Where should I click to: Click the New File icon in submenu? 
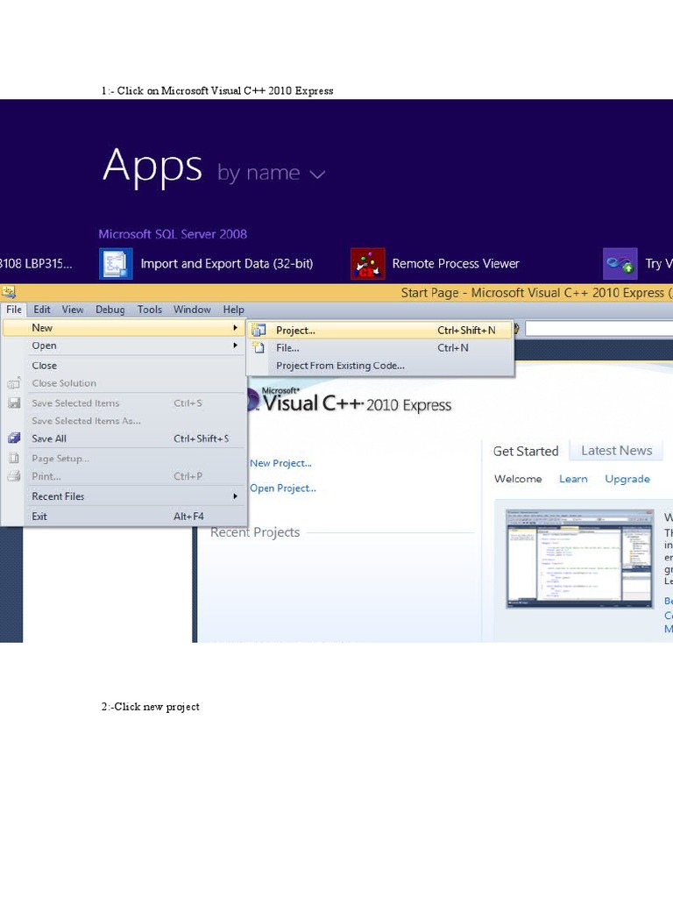[259, 347]
